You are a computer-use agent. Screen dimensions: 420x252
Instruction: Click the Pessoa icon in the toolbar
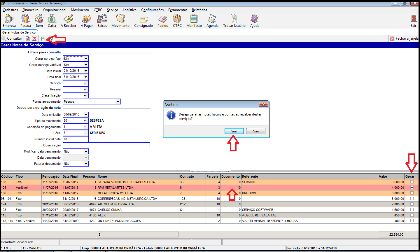[x=25, y=19]
